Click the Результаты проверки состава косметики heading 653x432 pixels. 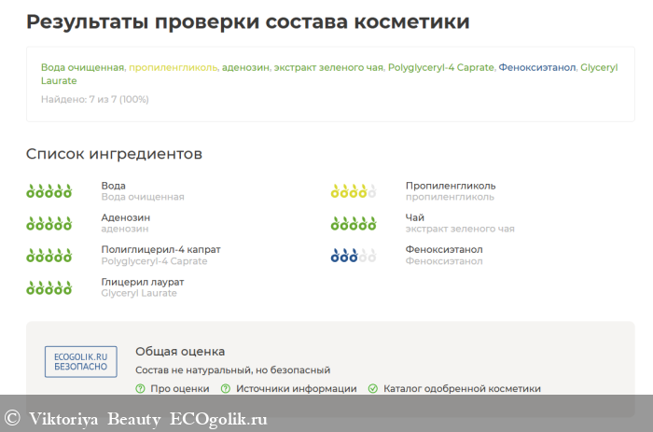tap(247, 21)
